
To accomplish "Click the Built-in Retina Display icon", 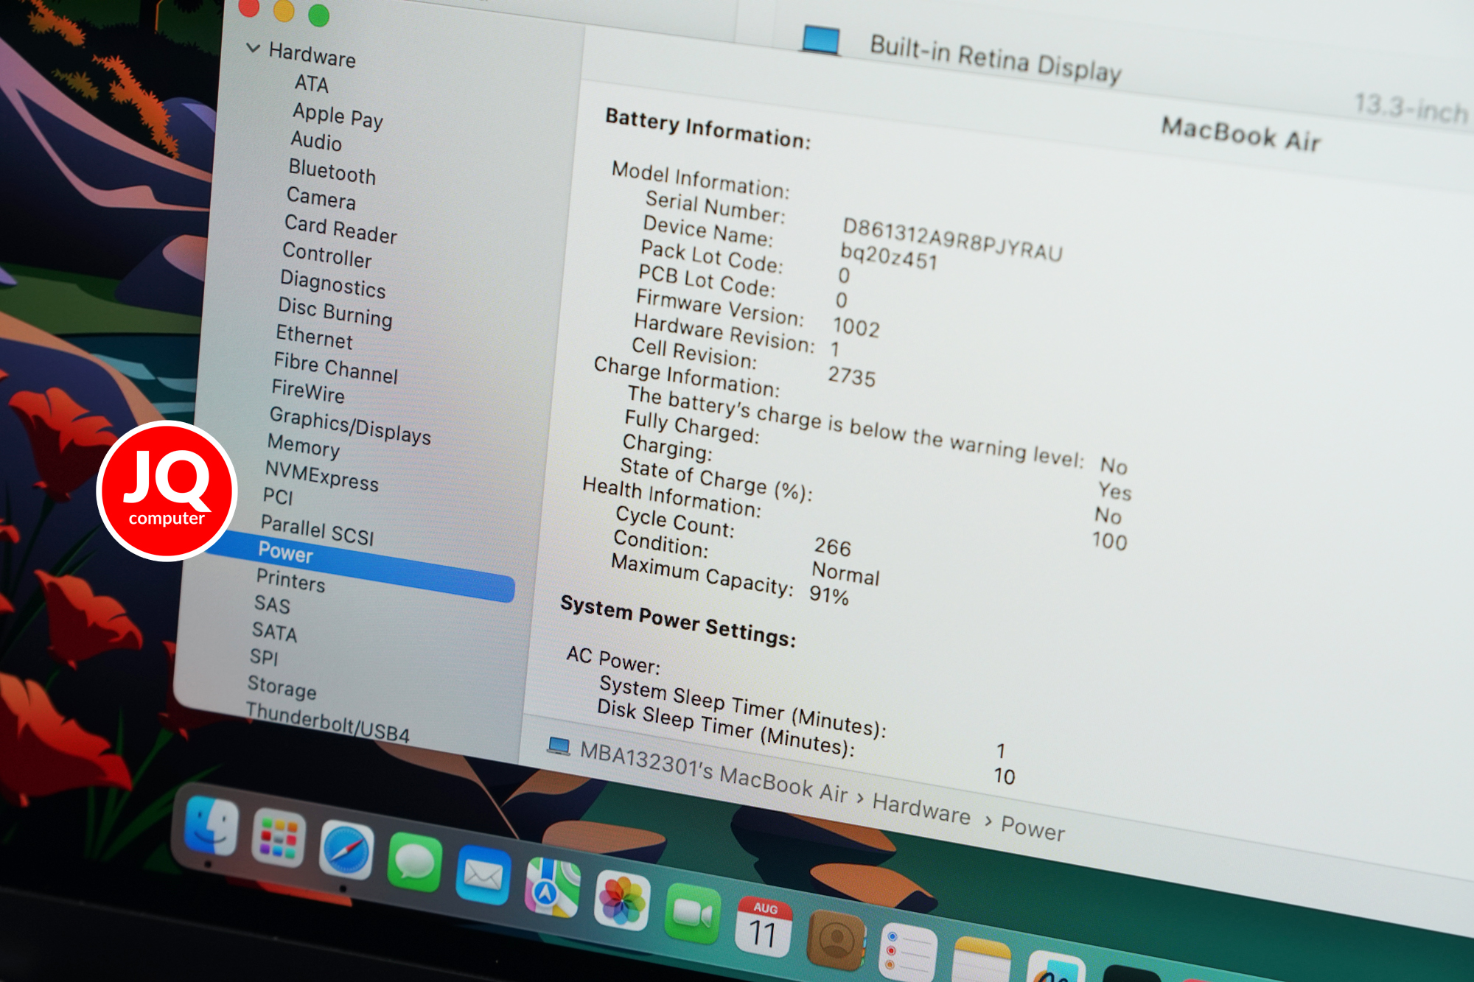I will coord(821,39).
